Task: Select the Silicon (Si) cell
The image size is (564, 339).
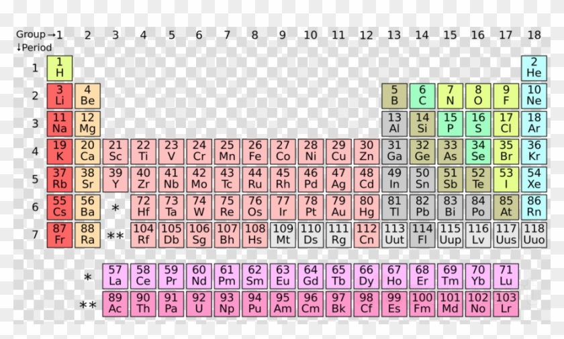Action: (x=422, y=124)
